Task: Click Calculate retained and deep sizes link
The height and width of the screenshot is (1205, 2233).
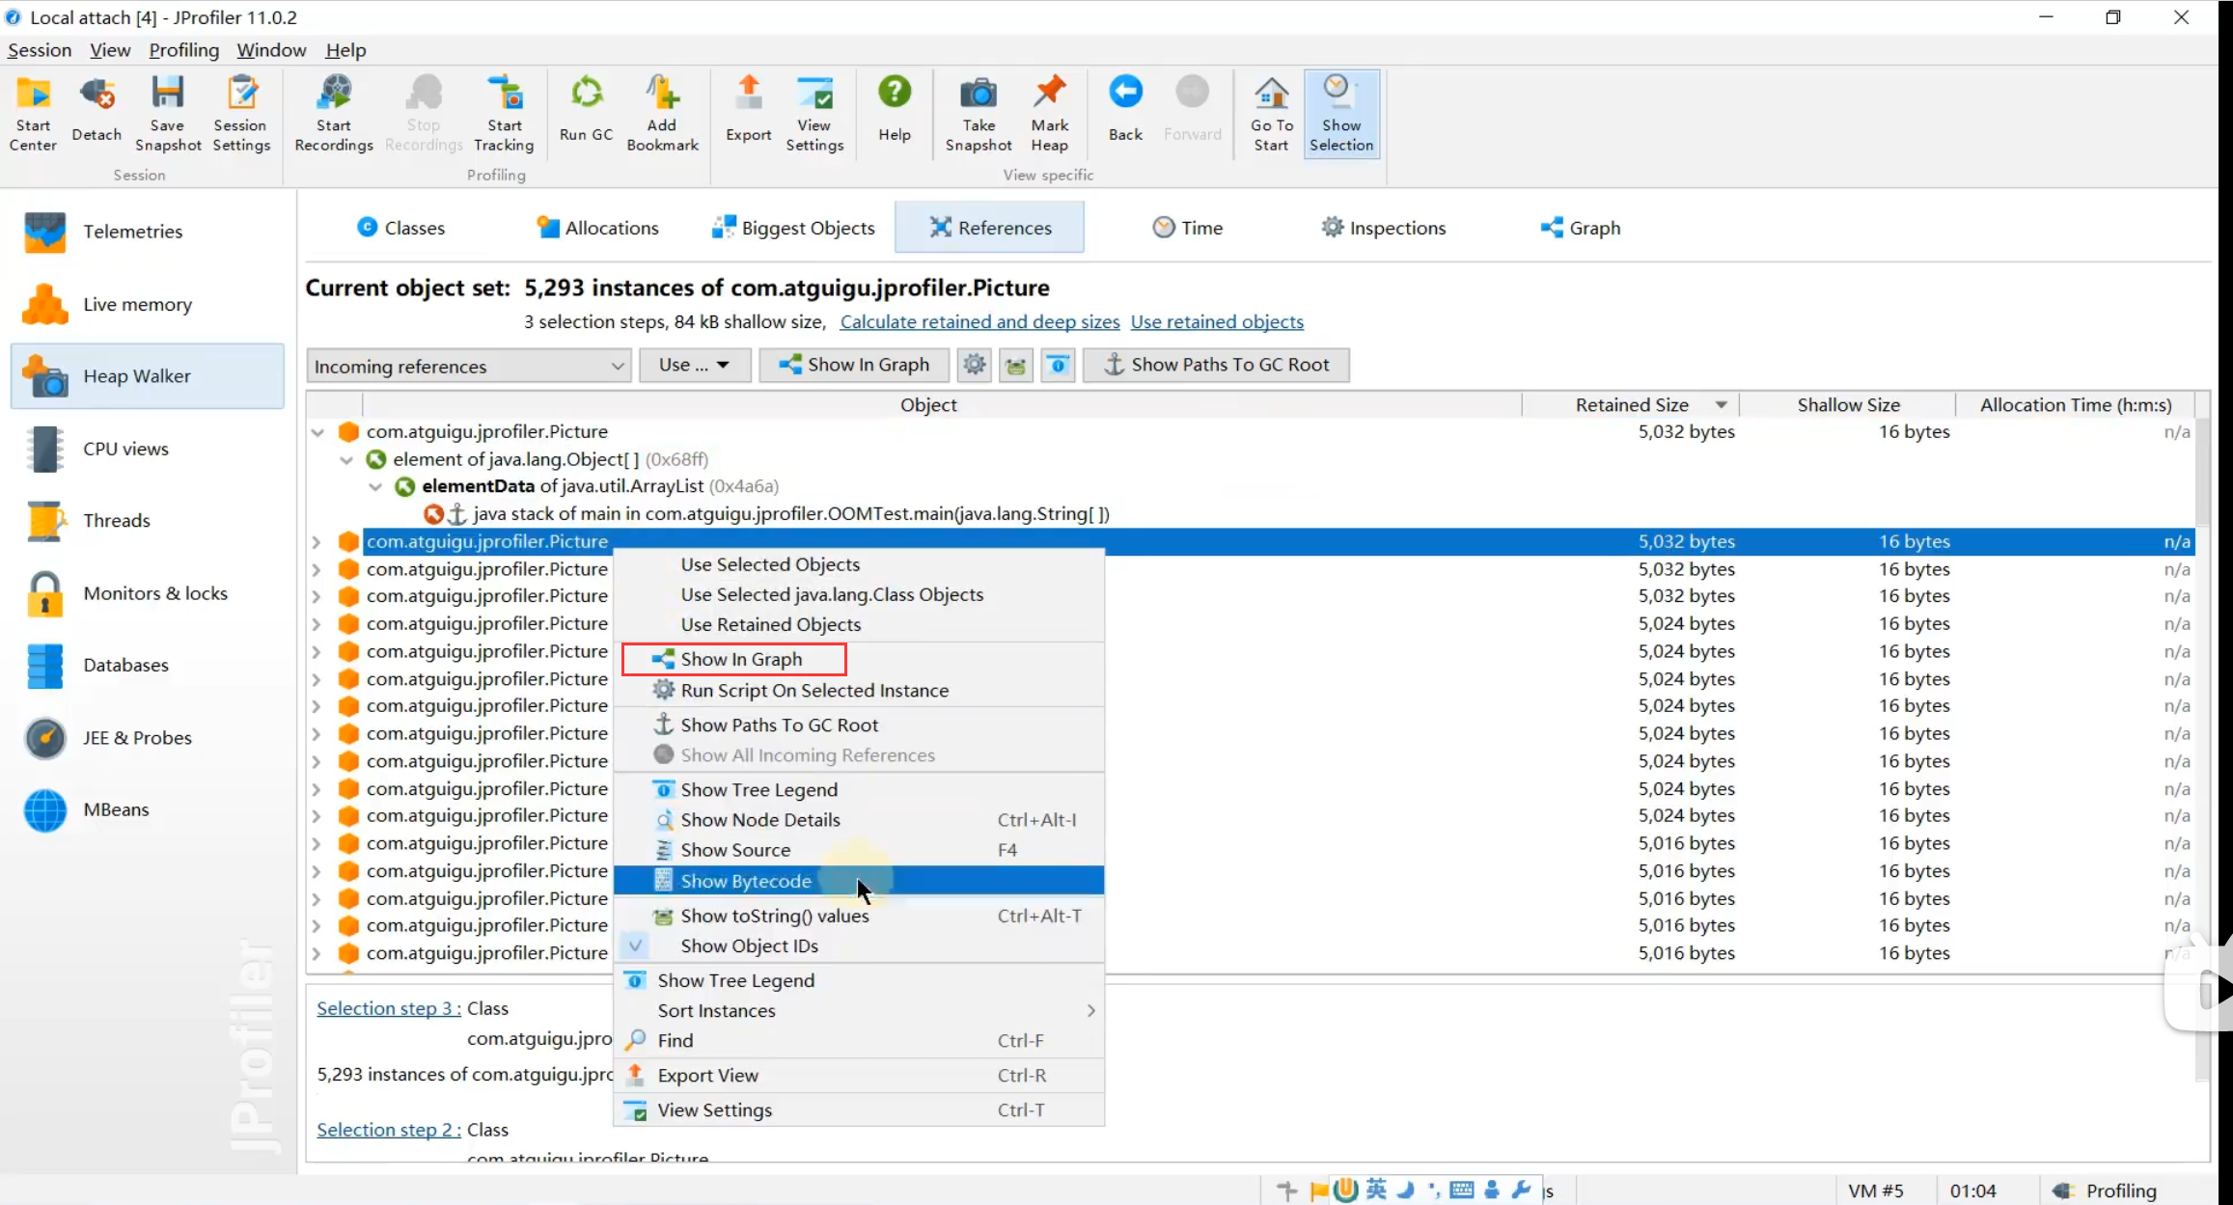Action: point(979,322)
